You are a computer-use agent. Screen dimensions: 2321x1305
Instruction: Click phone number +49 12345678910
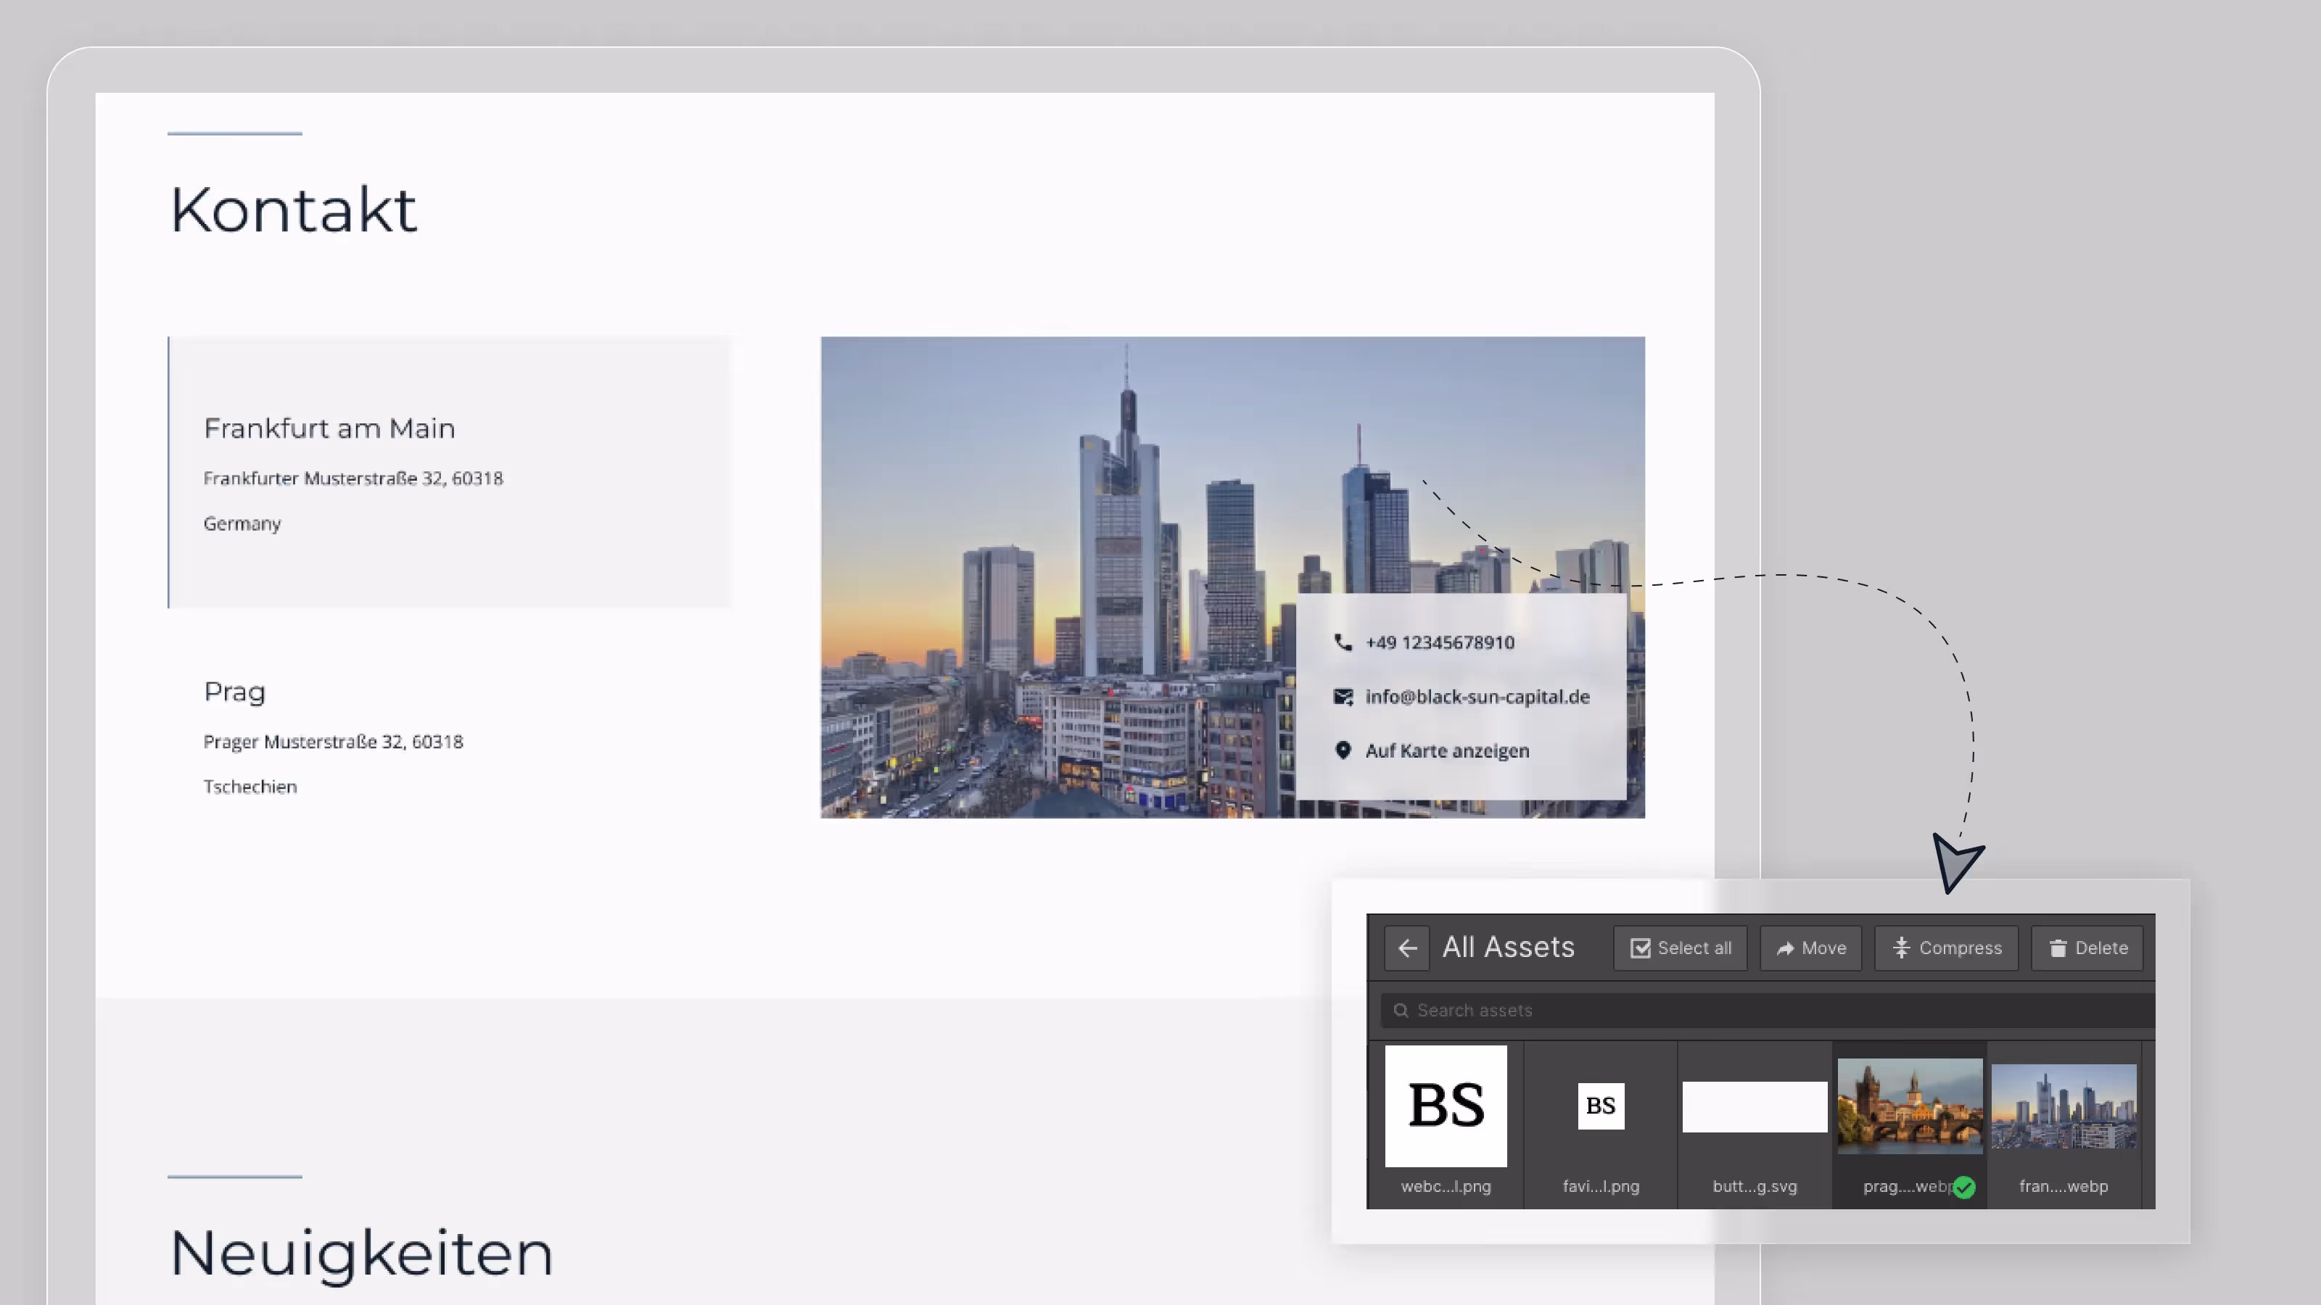tap(1440, 642)
